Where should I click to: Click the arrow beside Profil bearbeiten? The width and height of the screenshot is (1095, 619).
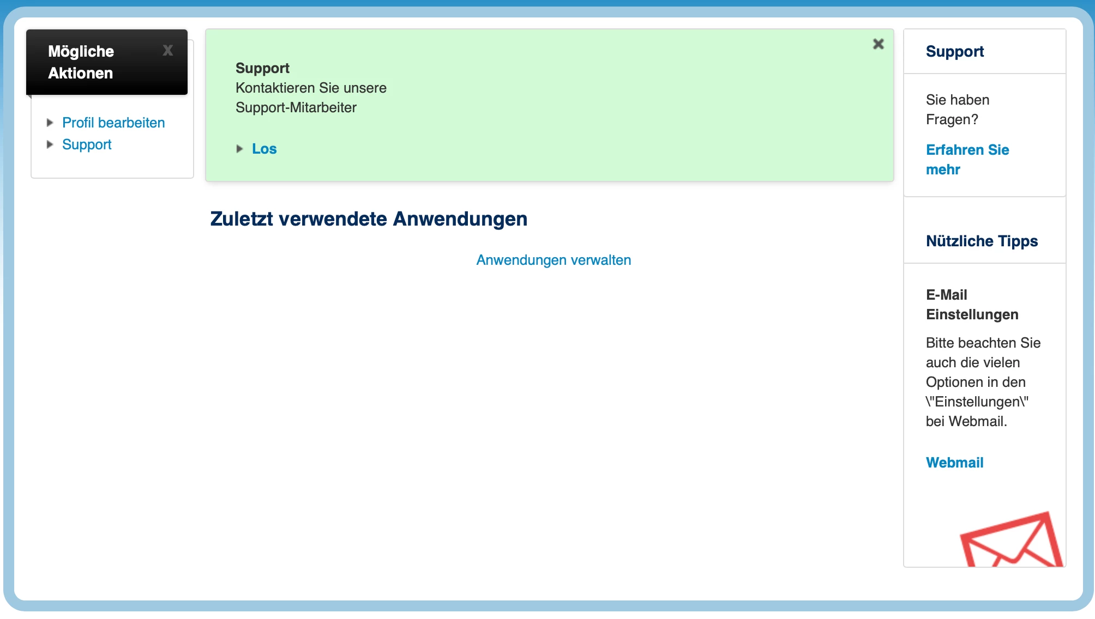(50, 123)
